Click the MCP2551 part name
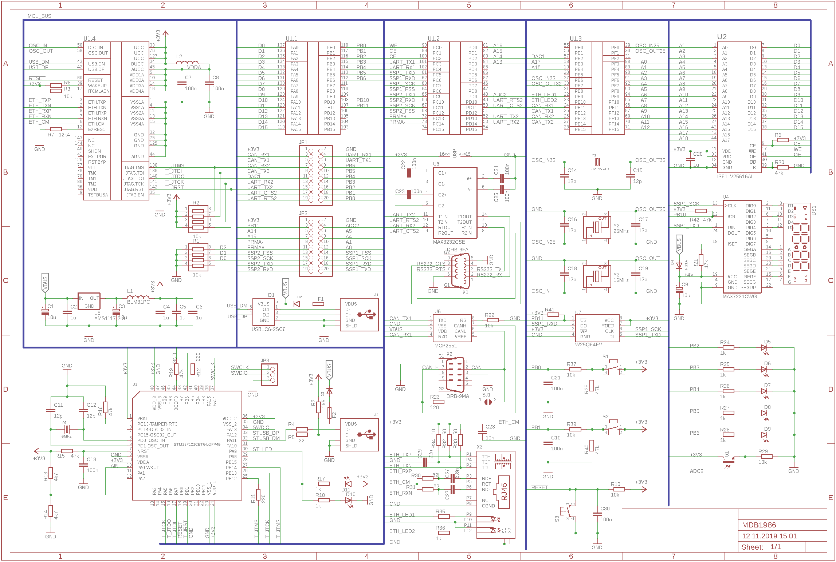The image size is (836, 562). (x=446, y=346)
